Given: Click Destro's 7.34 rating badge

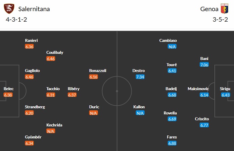Looking at the screenshot, I should click(140, 77).
